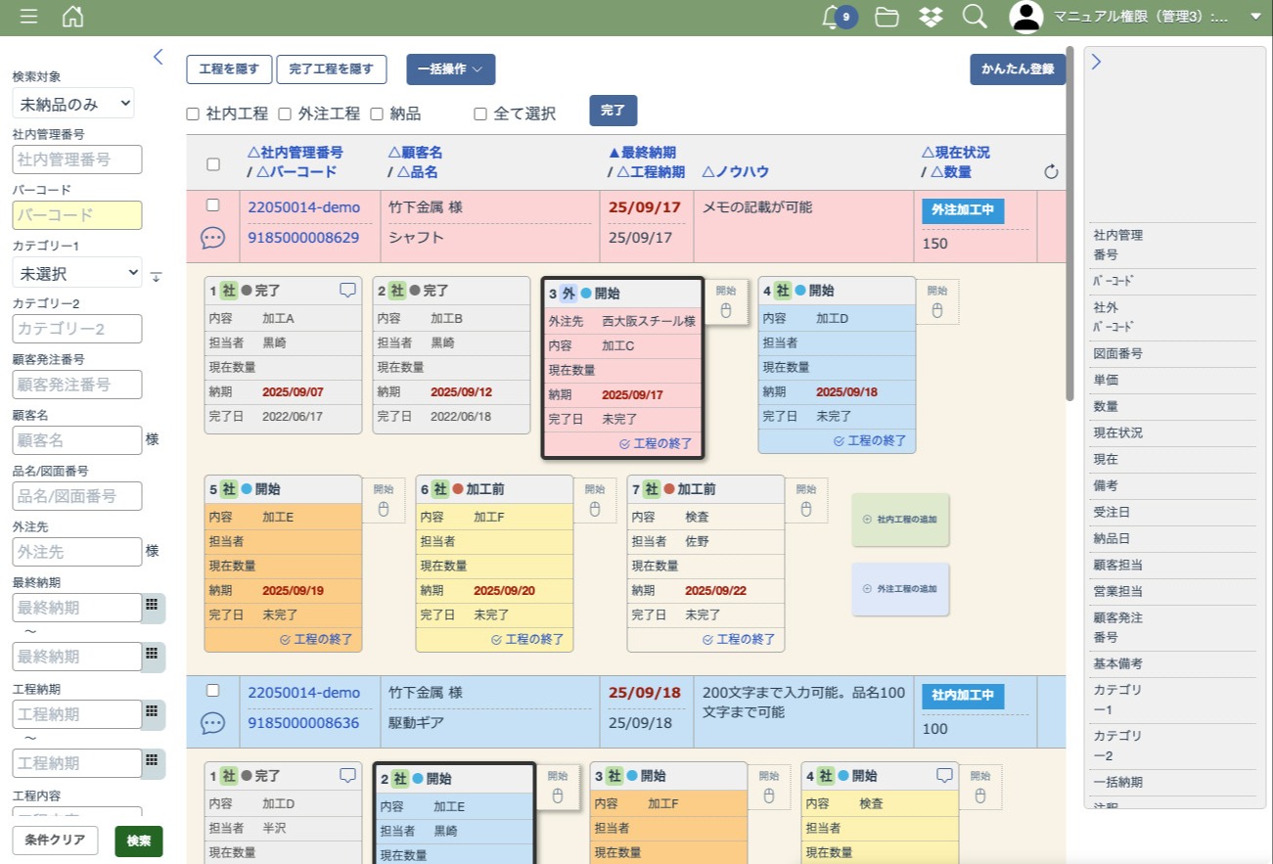Screen dimensions: 1273x864
Task: Open the folder icon in header
Action: pyautogui.click(x=887, y=17)
